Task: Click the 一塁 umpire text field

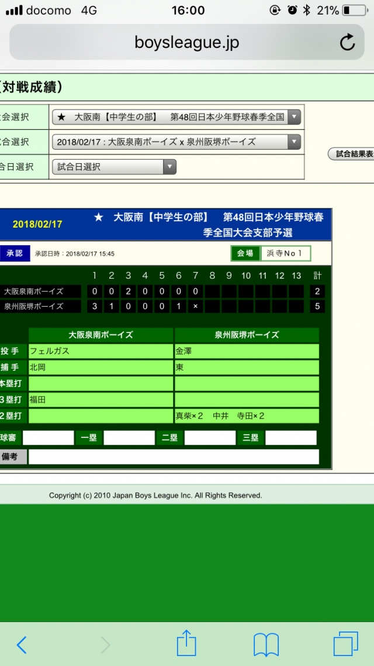Action: click(129, 438)
